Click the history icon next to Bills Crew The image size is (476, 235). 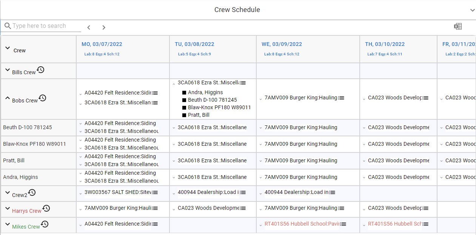(40, 70)
